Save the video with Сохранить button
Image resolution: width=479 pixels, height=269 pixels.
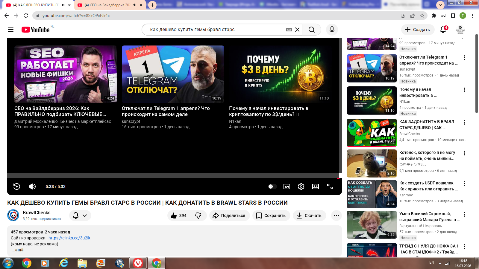click(271, 215)
